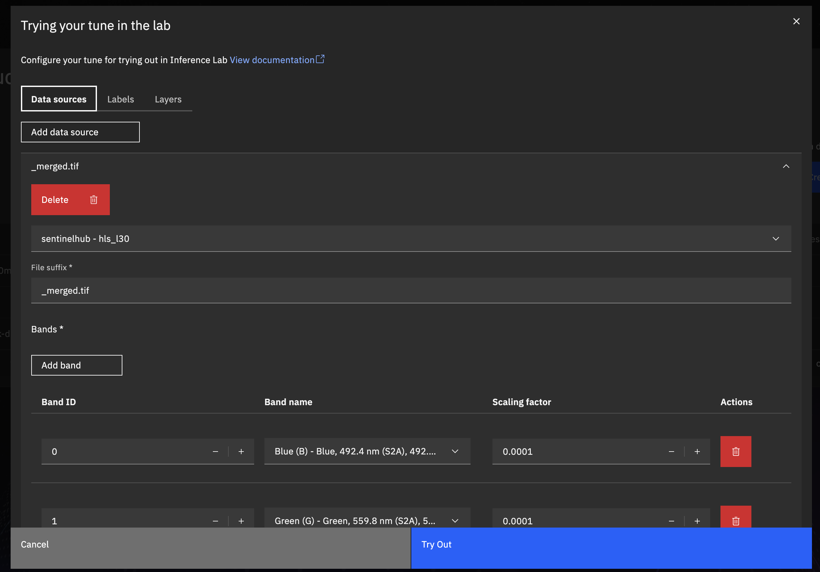
Task: Switch to the Labels tab
Action: [x=120, y=99]
